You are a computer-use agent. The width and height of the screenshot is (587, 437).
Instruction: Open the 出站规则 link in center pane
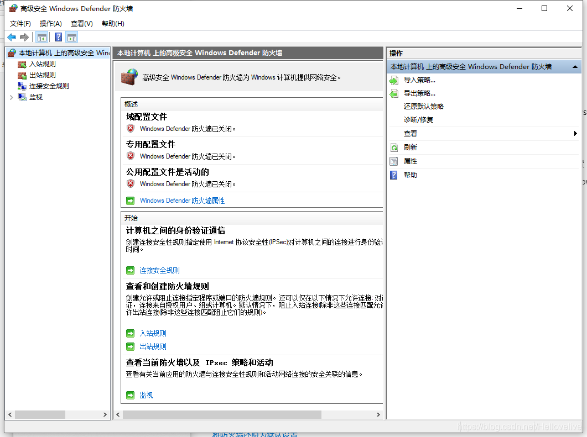tap(153, 346)
